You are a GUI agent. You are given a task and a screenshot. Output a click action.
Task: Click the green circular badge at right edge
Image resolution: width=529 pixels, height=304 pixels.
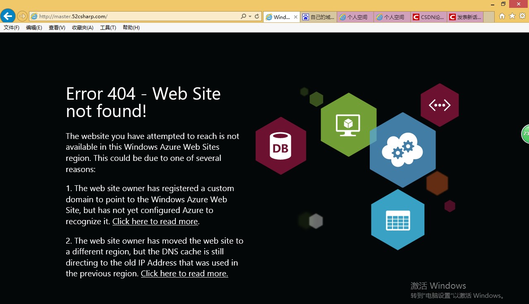[x=525, y=134]
